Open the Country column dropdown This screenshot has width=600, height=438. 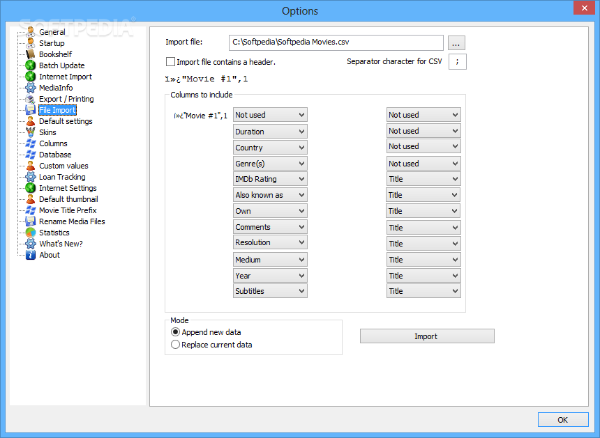270,148
